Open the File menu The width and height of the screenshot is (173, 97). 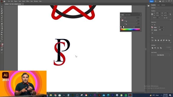tap(9, 1)
